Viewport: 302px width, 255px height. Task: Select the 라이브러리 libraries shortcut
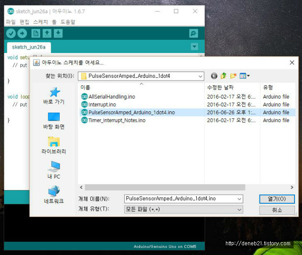54,145
